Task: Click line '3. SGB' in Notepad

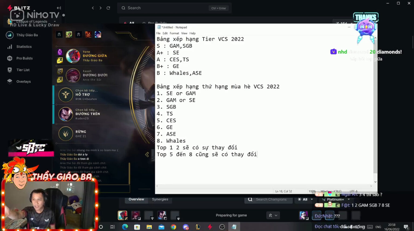Action: [166, 107]
